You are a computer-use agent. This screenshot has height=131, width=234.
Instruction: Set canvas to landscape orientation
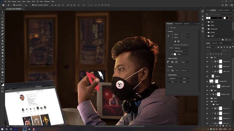pyautogui.click(x=178, y=41)
